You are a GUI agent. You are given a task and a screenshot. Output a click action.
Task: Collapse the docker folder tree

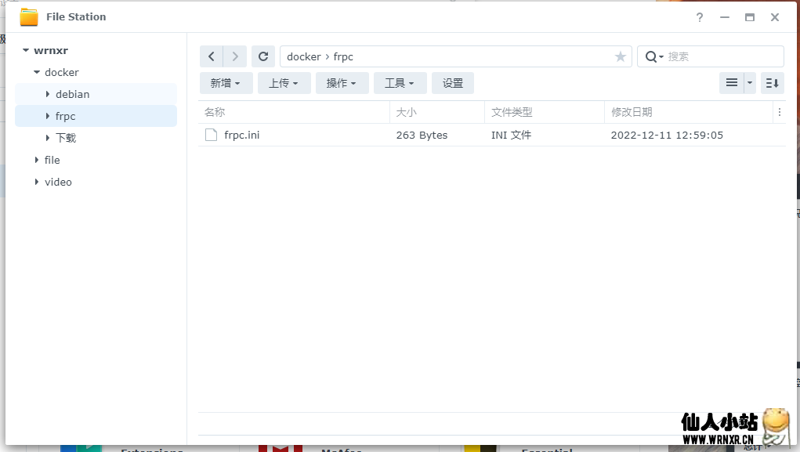(x=36, y=71)
